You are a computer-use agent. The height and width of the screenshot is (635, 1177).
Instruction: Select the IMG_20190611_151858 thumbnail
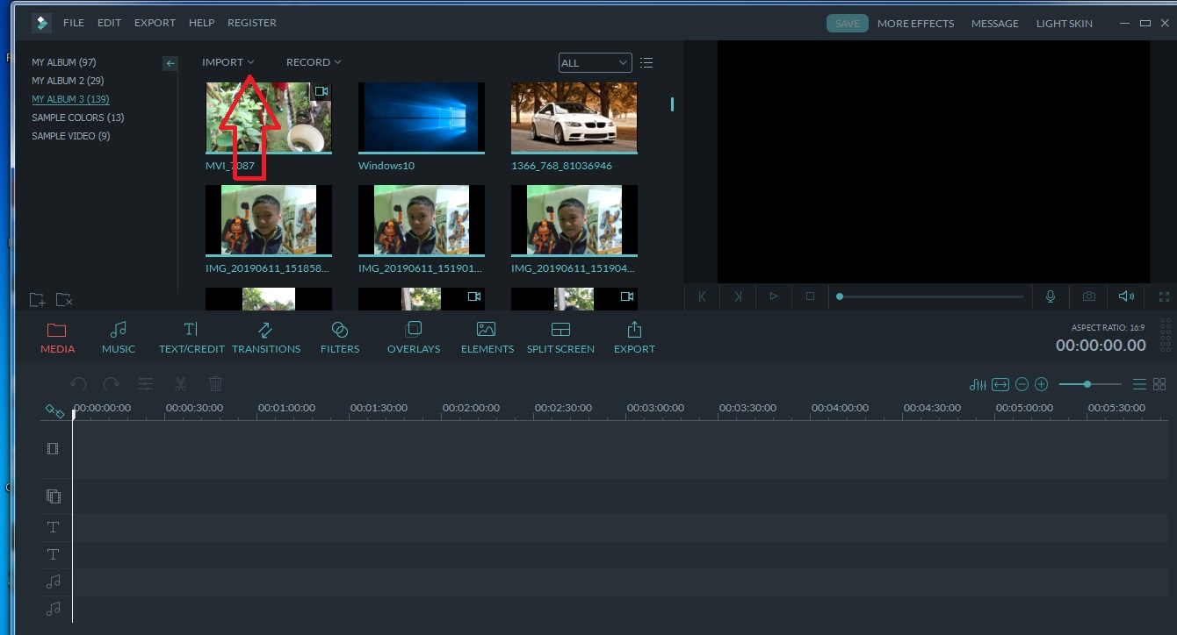(x=269, y=220)
